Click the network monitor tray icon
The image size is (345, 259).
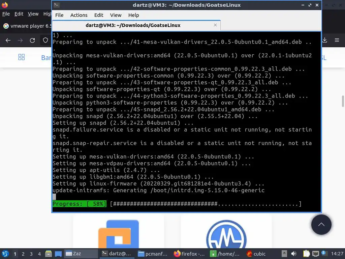point(315,254)
